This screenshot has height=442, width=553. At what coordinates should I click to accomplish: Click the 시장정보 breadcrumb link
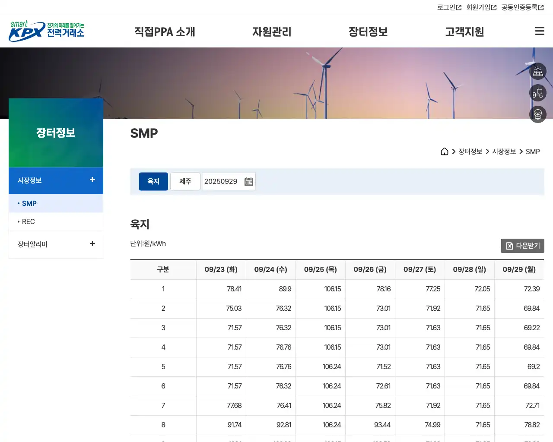tap(504, 151)
